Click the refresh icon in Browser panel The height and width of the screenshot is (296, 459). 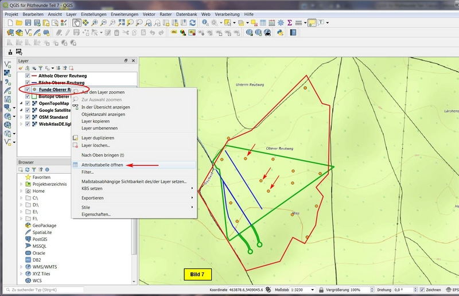coord(27,170)
